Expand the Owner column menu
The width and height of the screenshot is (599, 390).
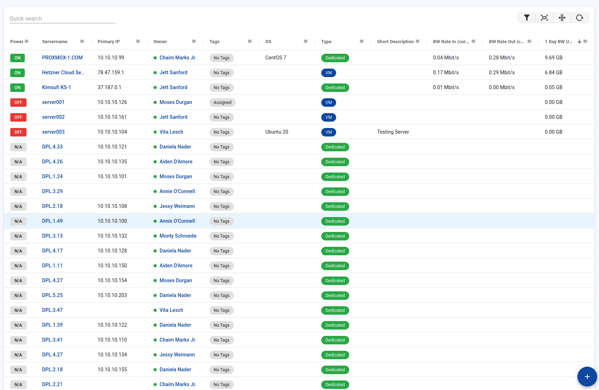194,41
